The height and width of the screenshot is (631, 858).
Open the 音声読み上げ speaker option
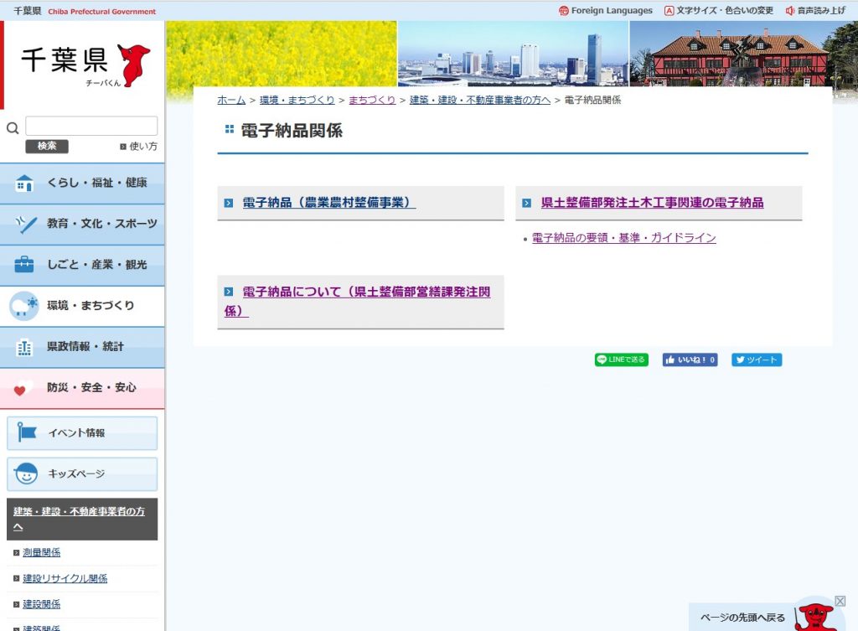point(814,11)
